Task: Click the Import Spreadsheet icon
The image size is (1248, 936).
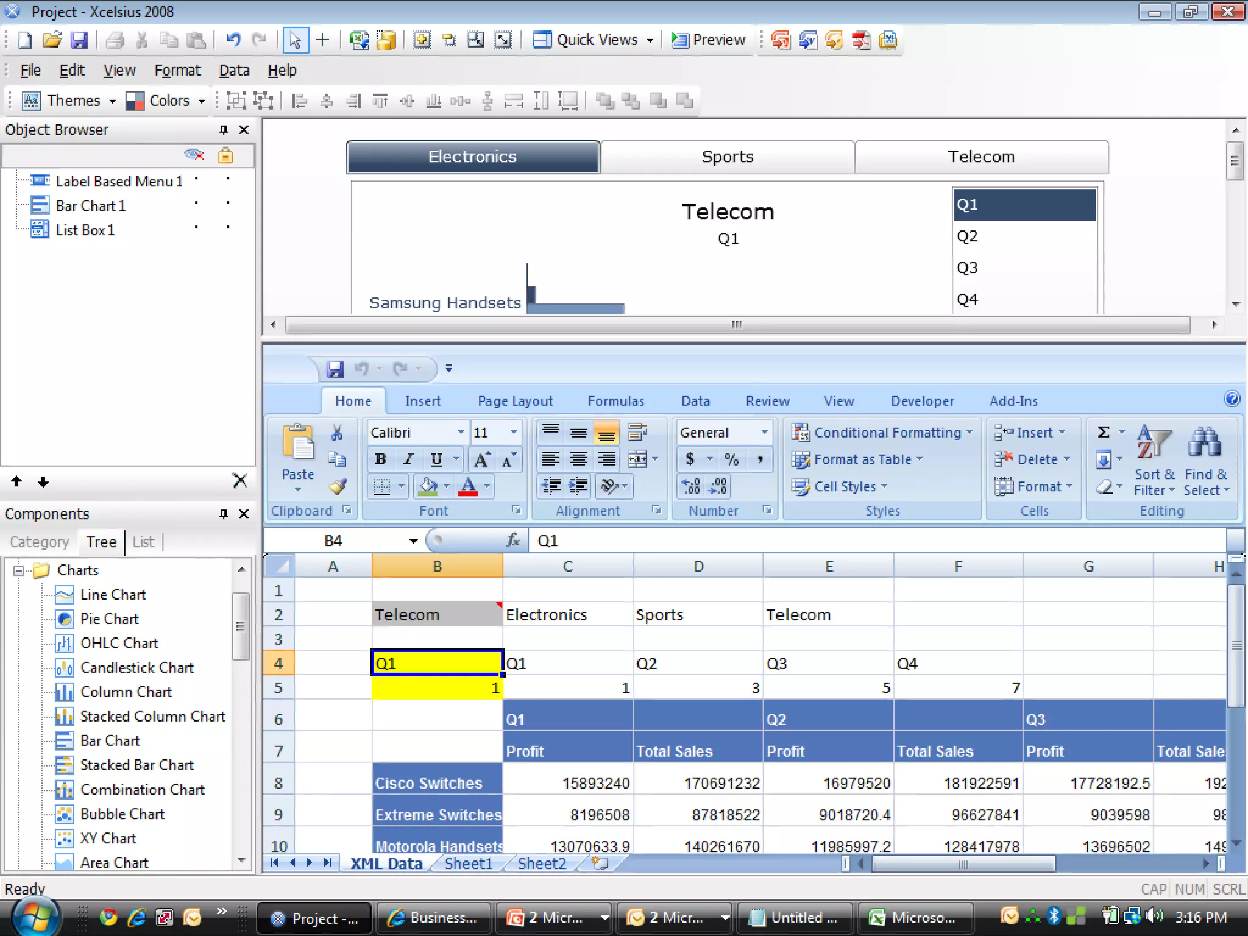Action: click(360, 40)
